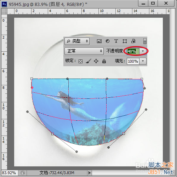Toggle lock transparent pixels
This screenshot has width=177, height=177.
point(80,61)
